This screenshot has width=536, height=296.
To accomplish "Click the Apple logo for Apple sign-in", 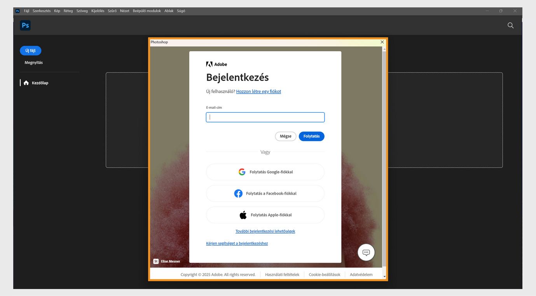I will [243, 214].
